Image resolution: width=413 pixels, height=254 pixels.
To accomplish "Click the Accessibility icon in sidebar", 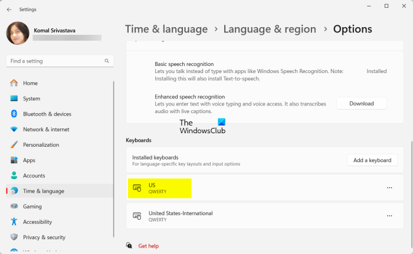I will (14, 222).
